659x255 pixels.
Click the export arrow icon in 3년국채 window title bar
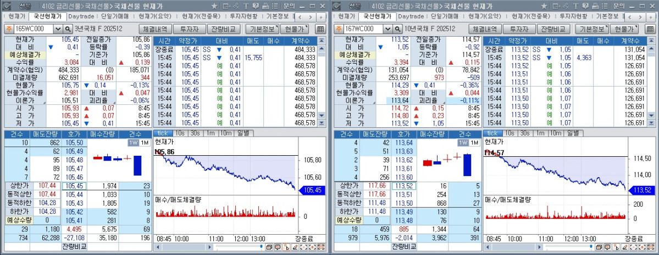[227, 6]
